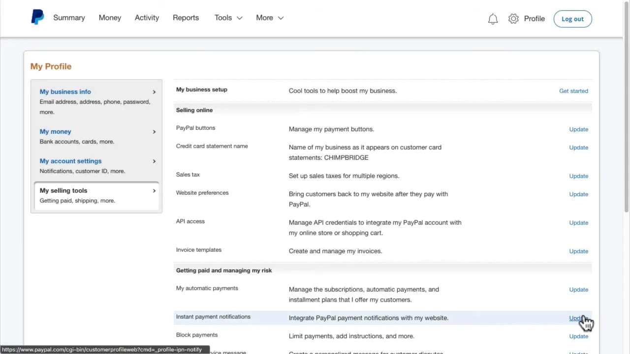Click 'API access' row label
Image resolution: width=630 pixels, height=354 pixels.
click(x=190, y=221)
